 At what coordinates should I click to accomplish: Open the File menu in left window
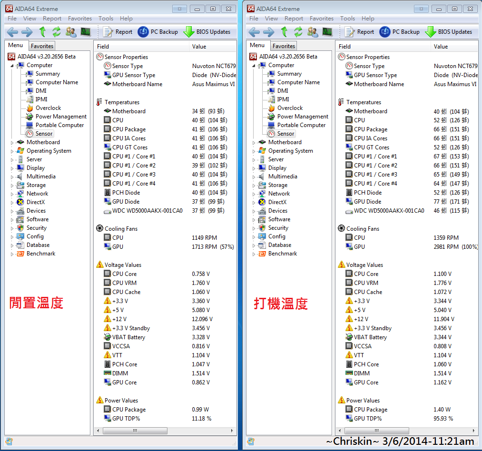pos(12,19)
